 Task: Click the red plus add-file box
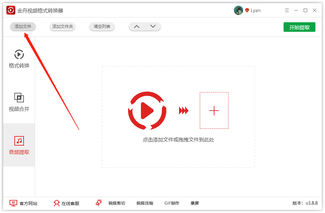214,111
